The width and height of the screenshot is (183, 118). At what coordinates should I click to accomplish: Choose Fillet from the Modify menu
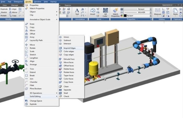point(32,85)
